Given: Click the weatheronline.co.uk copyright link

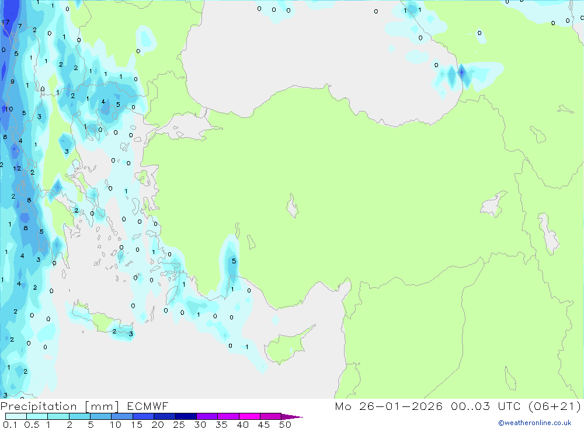Looking at the screenshot, I should pyautogui.click(x=535, y=423).
